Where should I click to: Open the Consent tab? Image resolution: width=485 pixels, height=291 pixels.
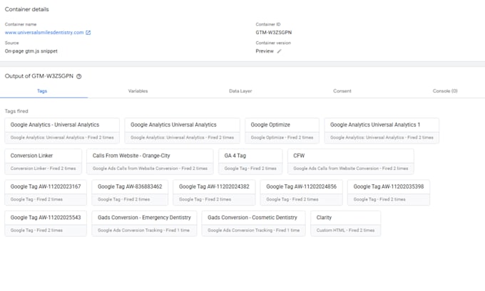coord(342,91)
